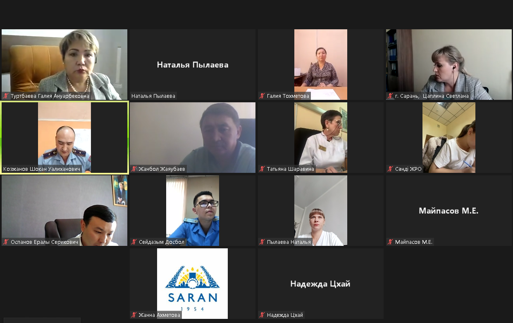Click the SARAN 1954 logo tile
This screenshot has width=513, height=323.
(x=193, y=283)
